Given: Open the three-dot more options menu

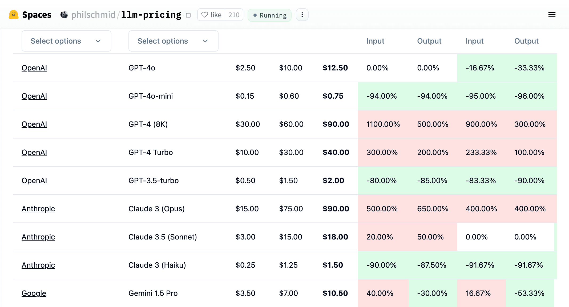Looking at the screenshot, I should (x=302, y=15).
